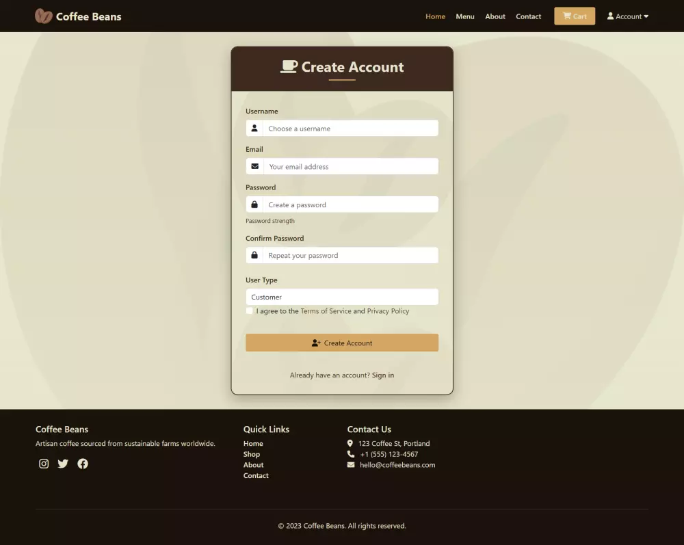Submit the Create Account button

point(342,343)
